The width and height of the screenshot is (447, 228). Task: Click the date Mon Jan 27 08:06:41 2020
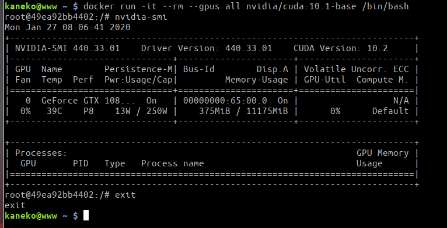[68, 27]
